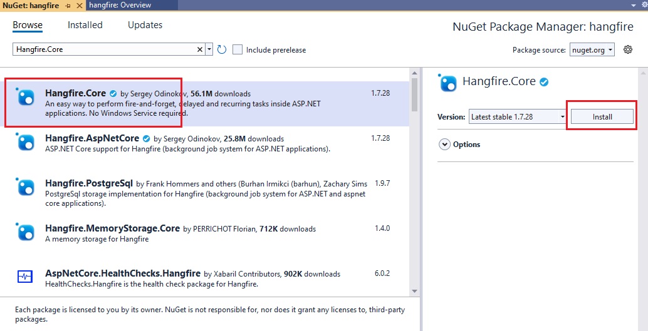Select the Hangfire.PostgreSql package title
Image resolution: width=648 pixels, height=331 pixels.
point(89,183)
